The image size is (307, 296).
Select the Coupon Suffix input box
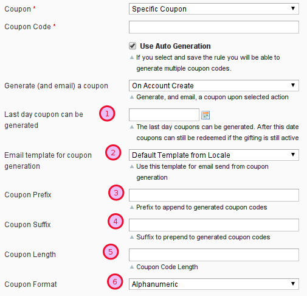coord(214,225)
